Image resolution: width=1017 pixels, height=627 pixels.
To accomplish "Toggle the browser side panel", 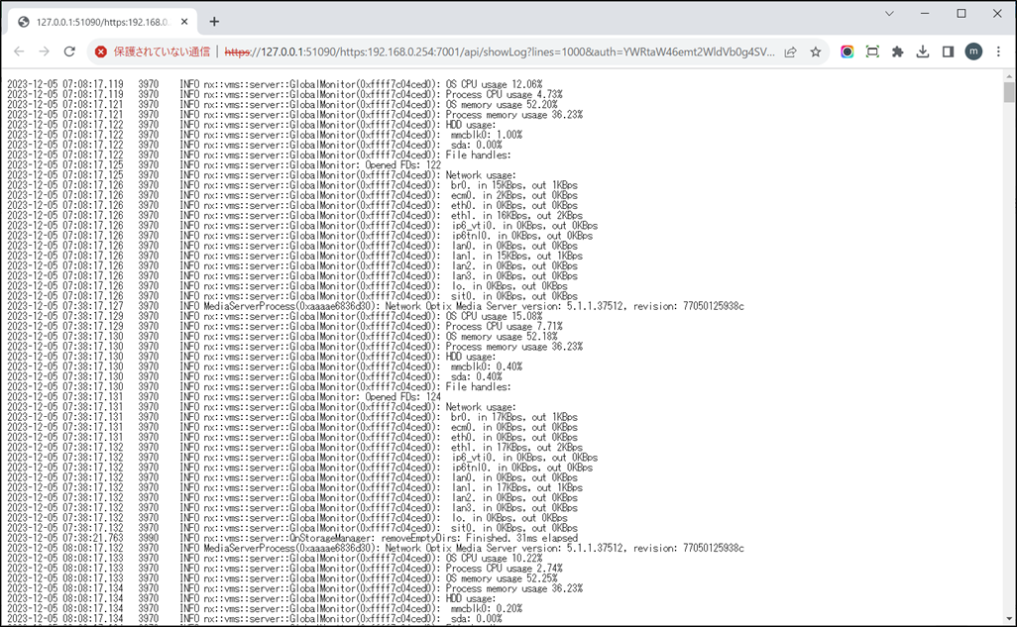I will (948, 52).
